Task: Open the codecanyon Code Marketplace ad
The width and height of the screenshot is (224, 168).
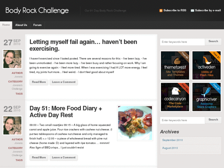Action: (x=175, y=97)
